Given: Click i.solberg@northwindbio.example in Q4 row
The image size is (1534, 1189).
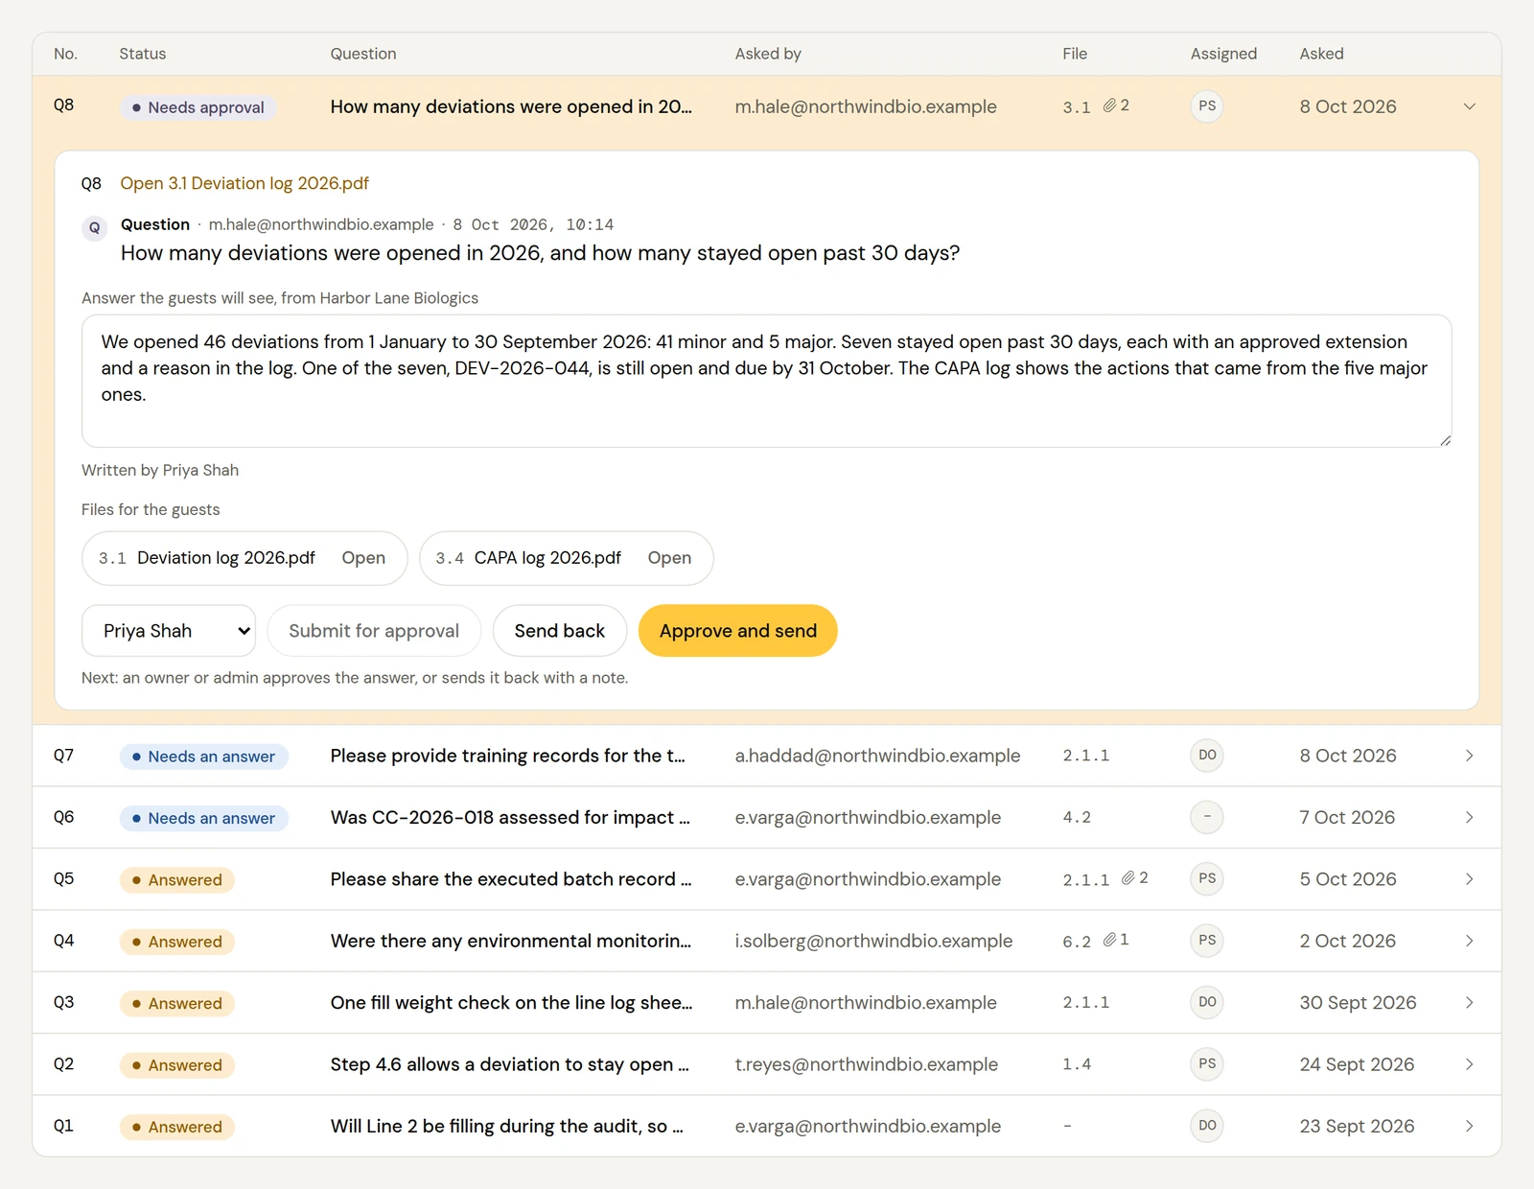Looking at the screenshot, I should pyautogui.click(x=873, y=941).
